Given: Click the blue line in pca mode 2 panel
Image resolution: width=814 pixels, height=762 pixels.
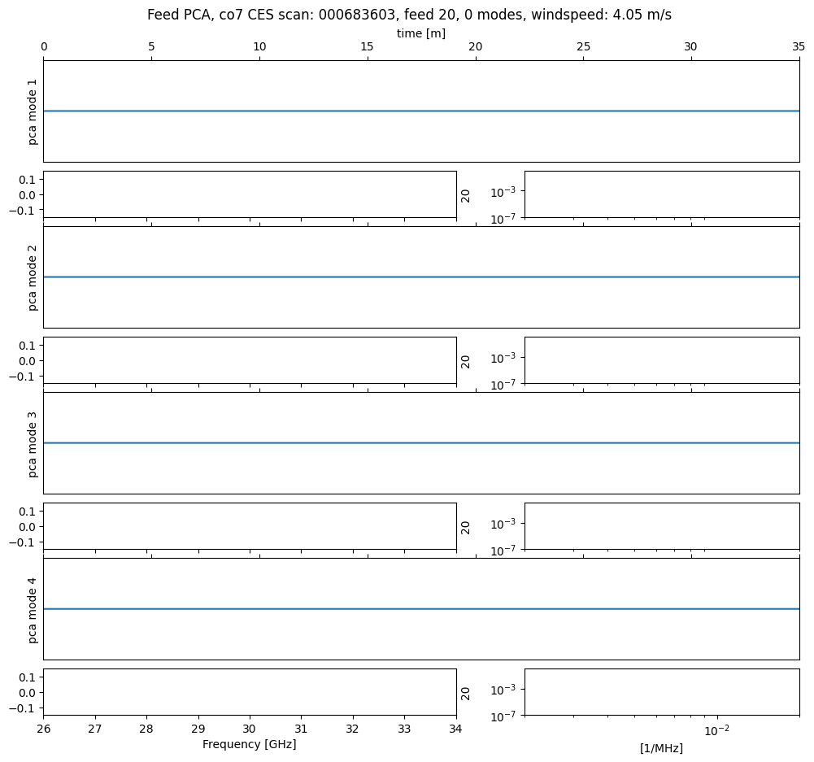Looking at the screenshot, I should (x=420, y=277).
